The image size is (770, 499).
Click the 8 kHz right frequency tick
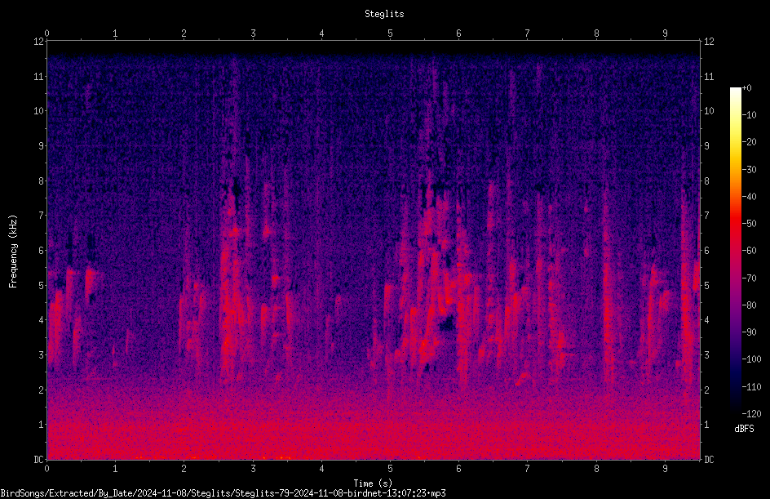(706, 181)
